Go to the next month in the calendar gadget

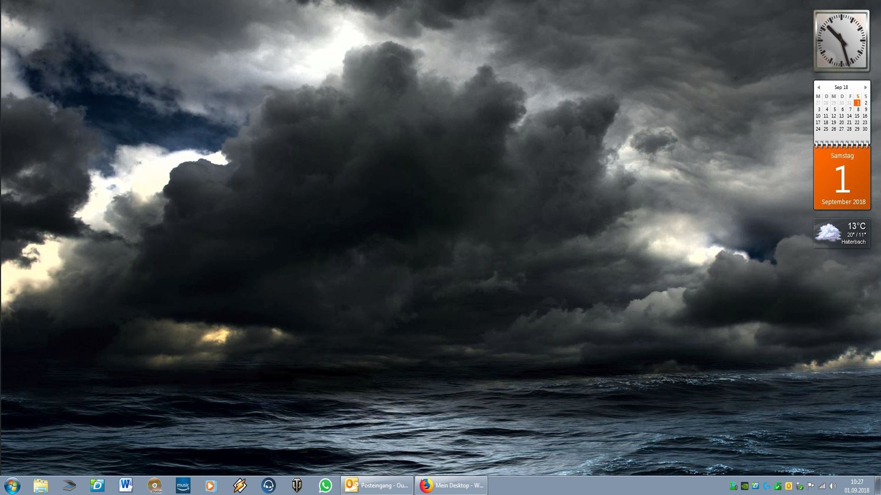pos(865,88)
